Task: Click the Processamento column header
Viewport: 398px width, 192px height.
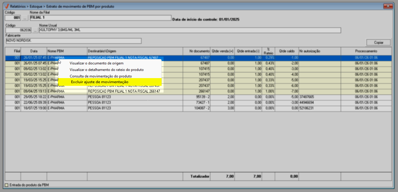Action: 366,51
